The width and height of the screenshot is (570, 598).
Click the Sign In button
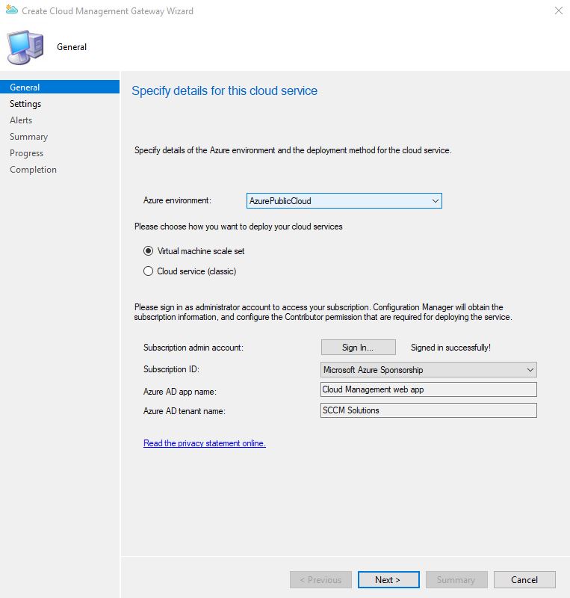click(358, 348)
